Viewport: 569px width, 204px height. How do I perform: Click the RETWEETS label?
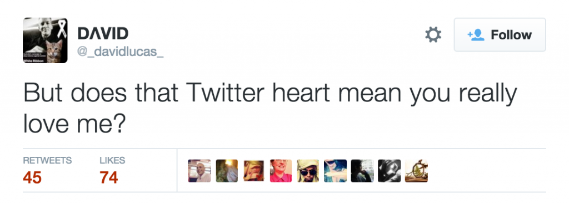point(47,160)
